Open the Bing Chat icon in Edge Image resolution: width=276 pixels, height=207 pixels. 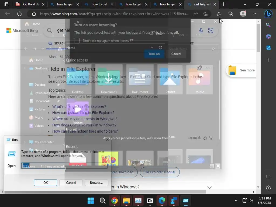268,14
